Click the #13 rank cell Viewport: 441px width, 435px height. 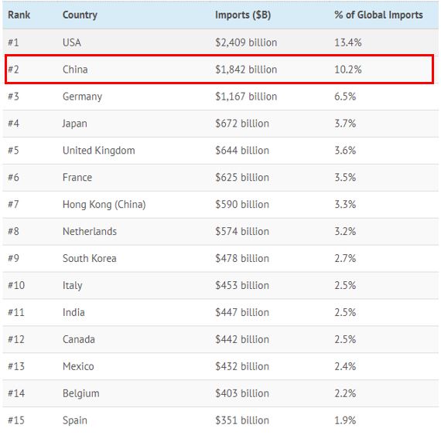(16, 366)
